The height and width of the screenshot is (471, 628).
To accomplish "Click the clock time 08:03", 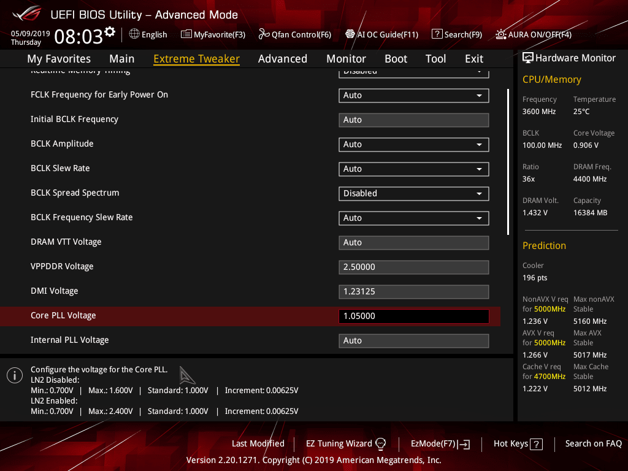I will (x=78, y=37).
